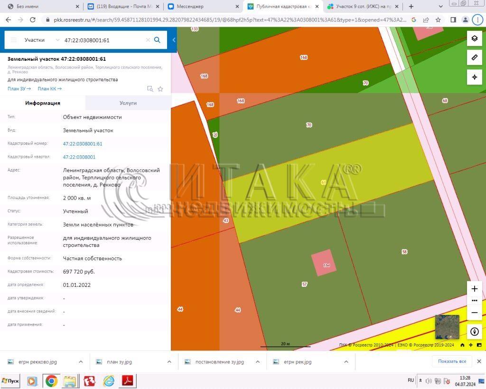Open the tab search chevron
486x389 pixels.
[440, 6]
